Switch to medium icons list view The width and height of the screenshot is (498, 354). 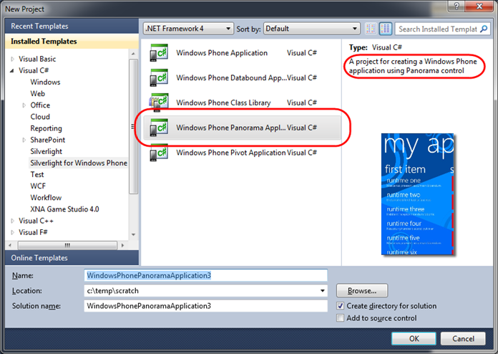click(x=385, y=29)
